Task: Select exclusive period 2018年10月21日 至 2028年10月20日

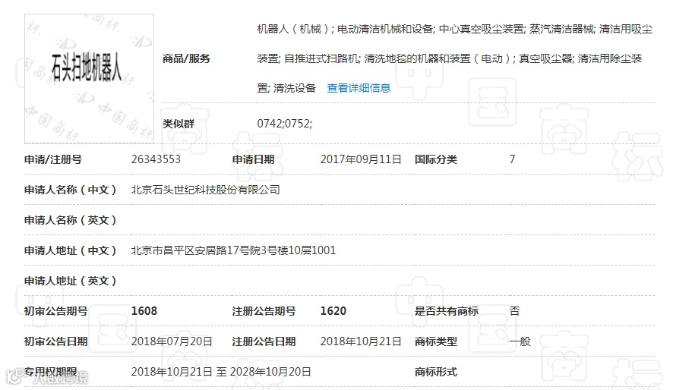Action: [x=221, y=372]
